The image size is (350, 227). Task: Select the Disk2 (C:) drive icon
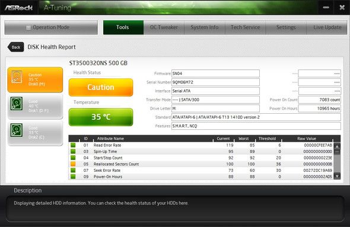pos(17,130)
